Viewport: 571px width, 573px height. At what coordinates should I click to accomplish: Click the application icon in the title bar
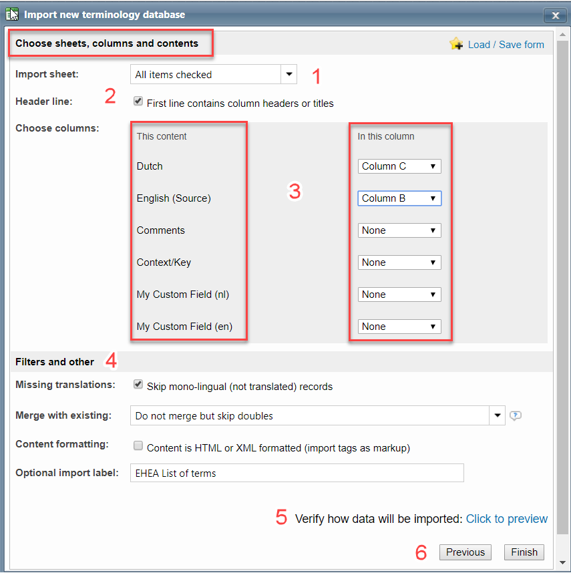12,14
